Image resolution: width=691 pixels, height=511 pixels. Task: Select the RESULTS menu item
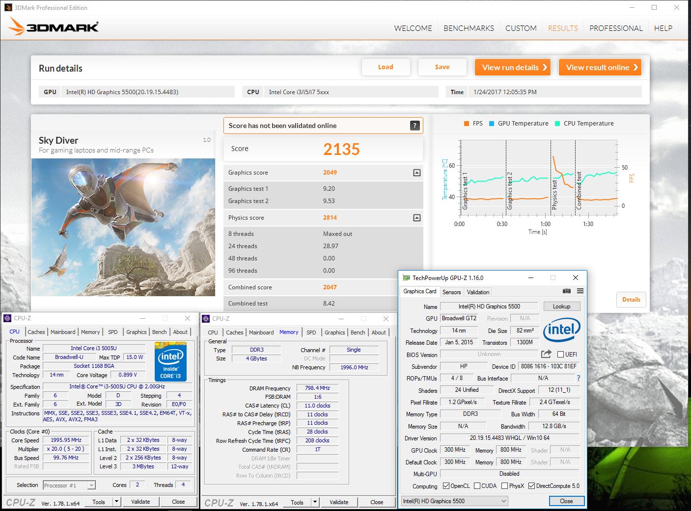coord(563,28)
